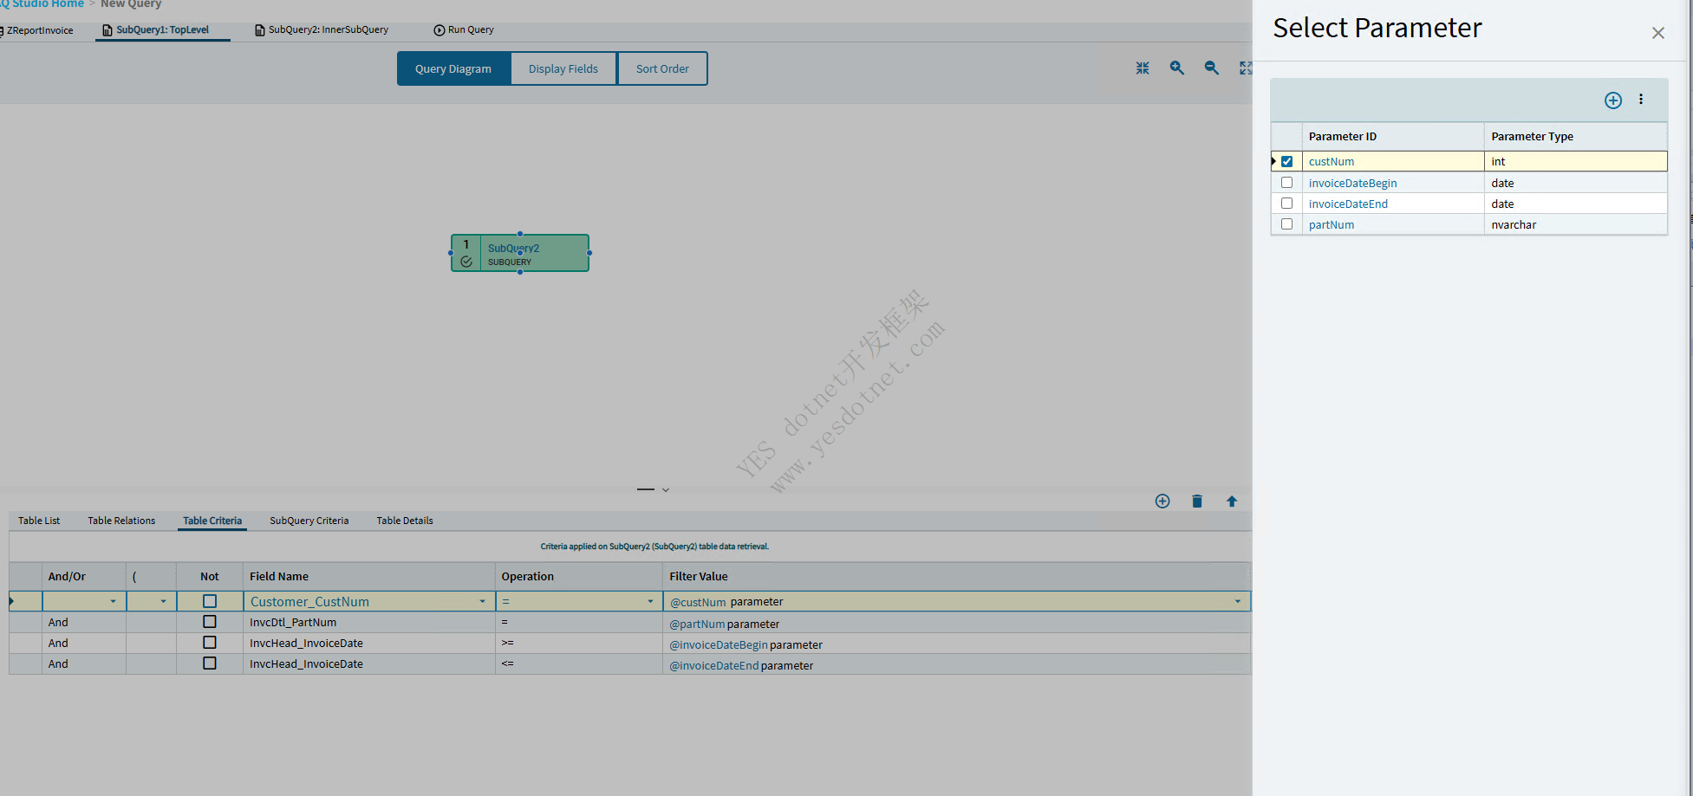Screen dimensions: 1693x796
Task: Select the SubQuery2 node in diagram
Action: [520, 253]
